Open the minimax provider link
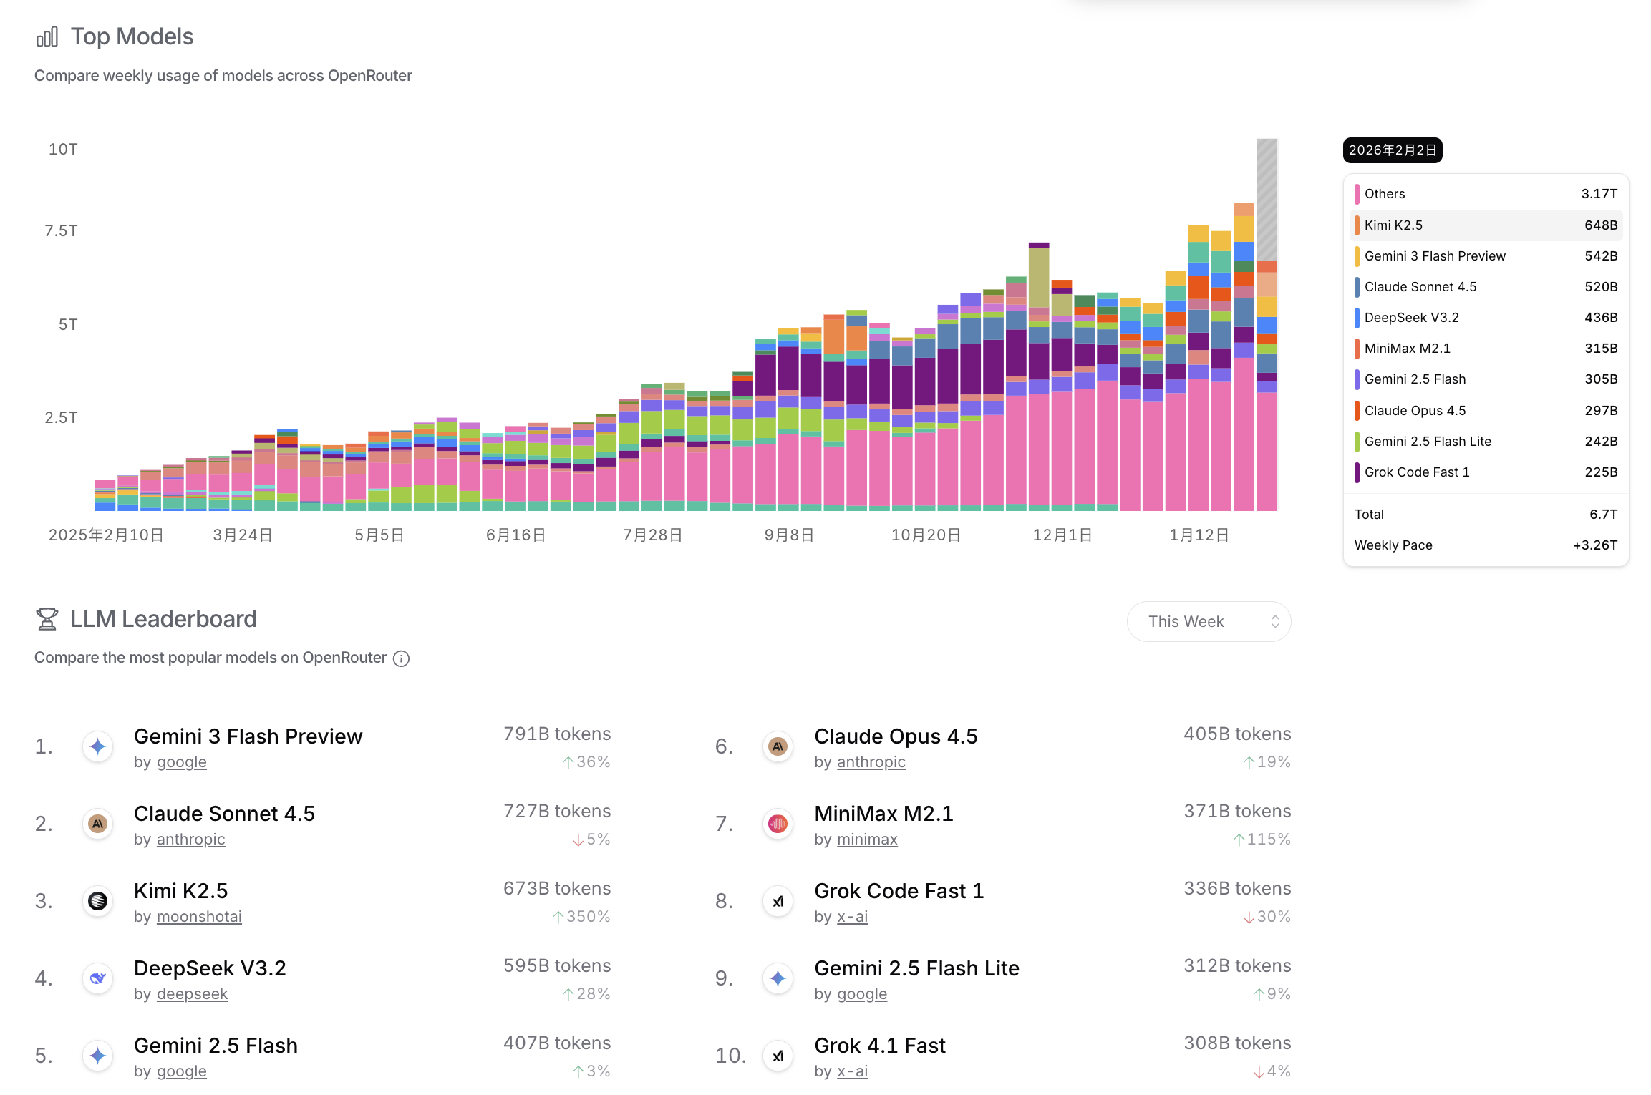1651x1095 pixels. coord(867,839)
